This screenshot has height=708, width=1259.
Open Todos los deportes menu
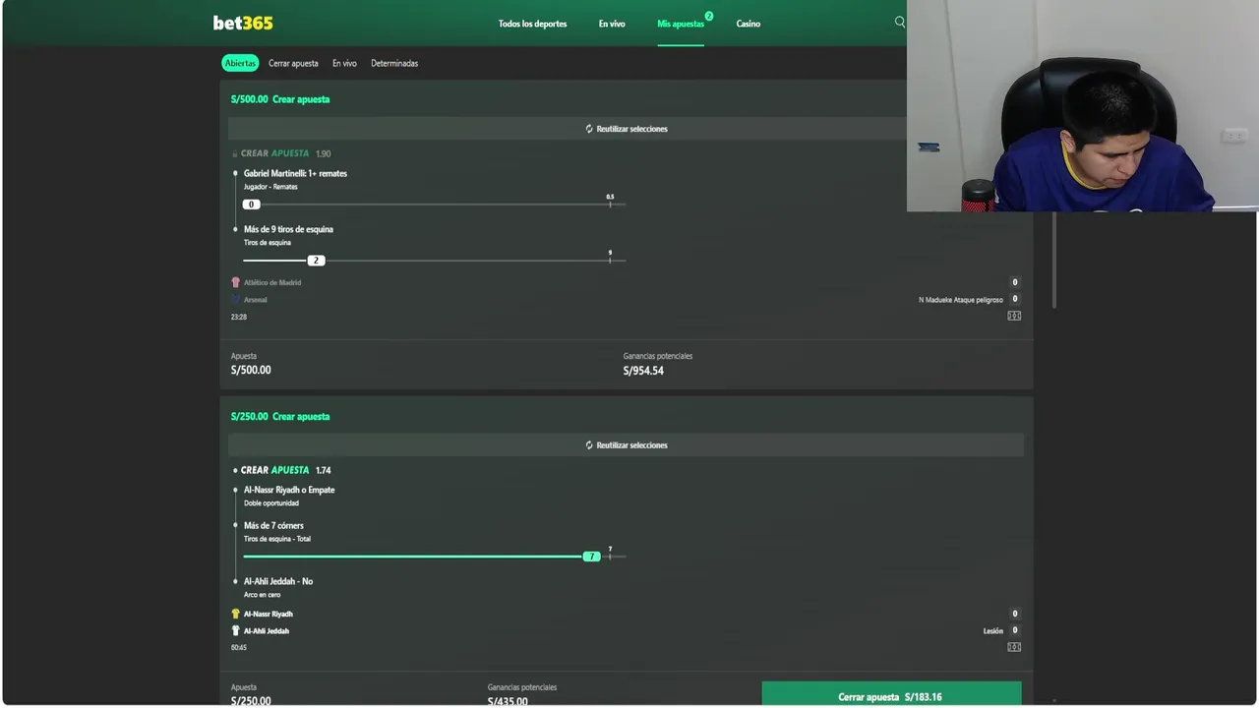[532, 24]
